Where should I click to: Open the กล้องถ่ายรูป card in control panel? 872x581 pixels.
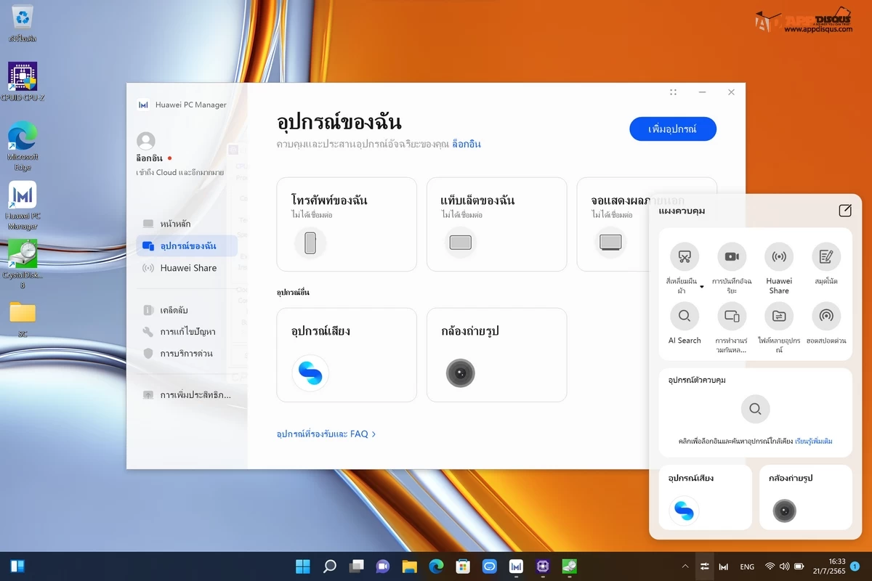pos(806,497)
